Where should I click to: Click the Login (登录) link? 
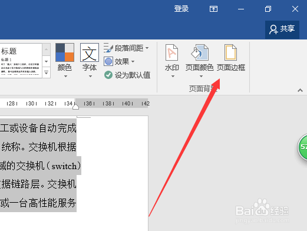click(x=181, y=9)
